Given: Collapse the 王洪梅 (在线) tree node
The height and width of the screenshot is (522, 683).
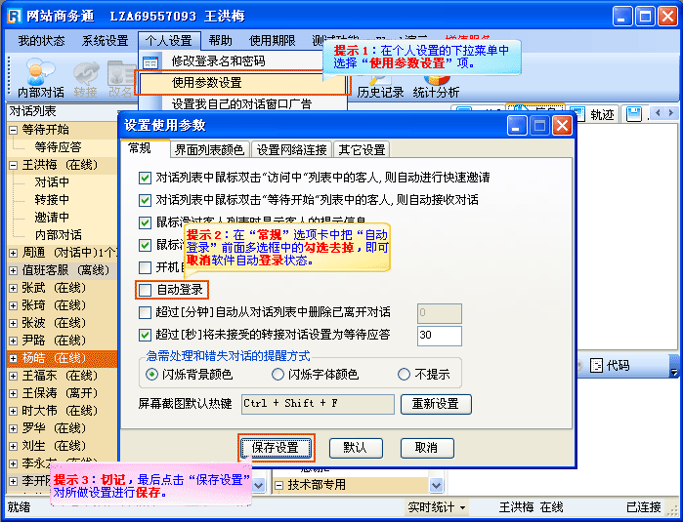Looking at the screenshot, I should pyautogui.click(x=12, y=165).
